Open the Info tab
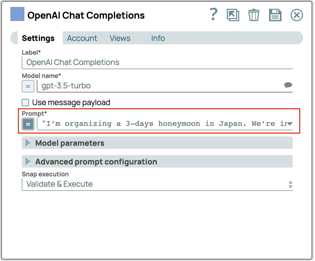The width and height of the screenshot is (315, 261). [x=158, y=38]
